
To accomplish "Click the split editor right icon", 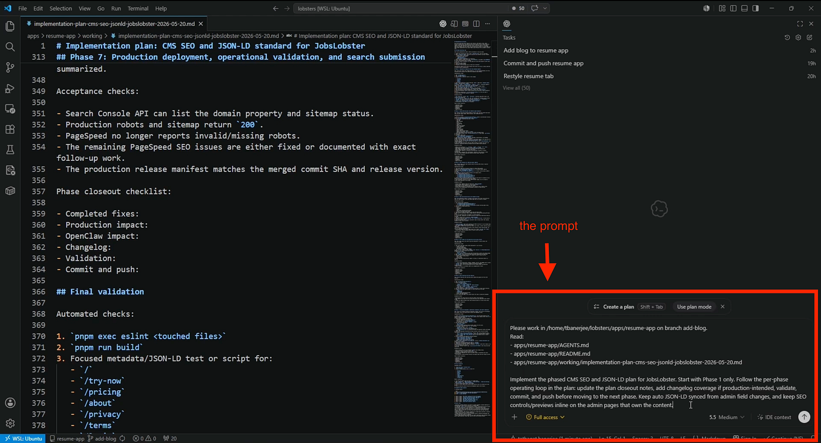I will (476, 24).
